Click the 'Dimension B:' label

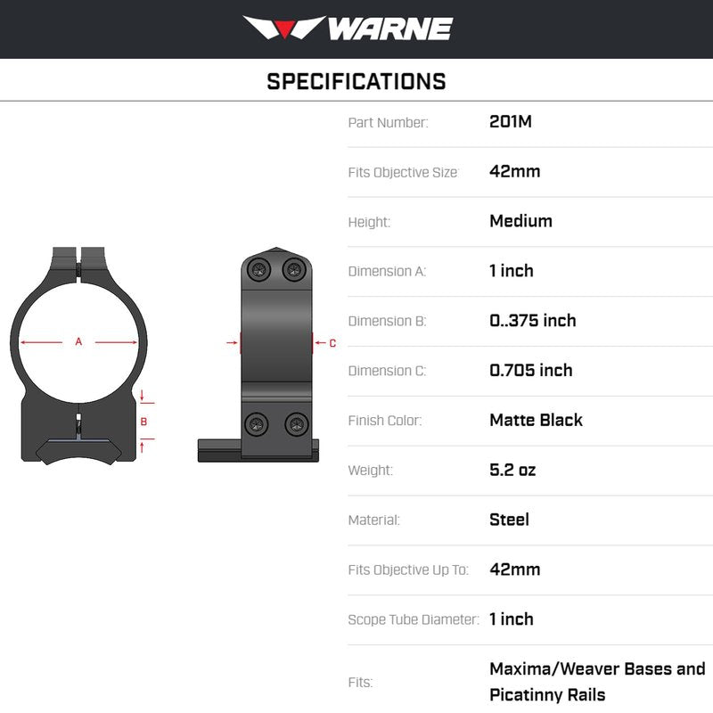click(387, 322)
